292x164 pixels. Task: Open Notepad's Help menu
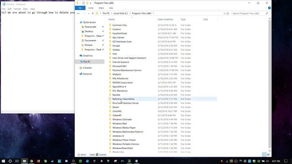pos(32,9)
